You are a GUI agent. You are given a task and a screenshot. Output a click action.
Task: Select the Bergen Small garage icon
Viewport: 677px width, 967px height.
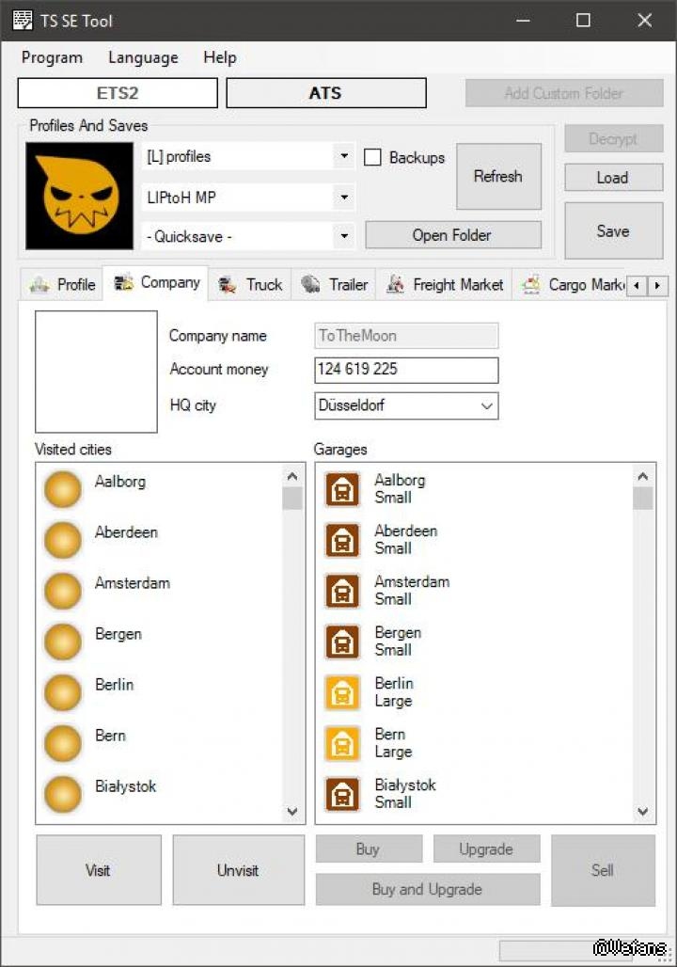click(x=343, y=642)
